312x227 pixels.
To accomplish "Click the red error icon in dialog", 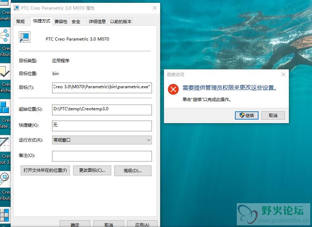I will (173, 89).
